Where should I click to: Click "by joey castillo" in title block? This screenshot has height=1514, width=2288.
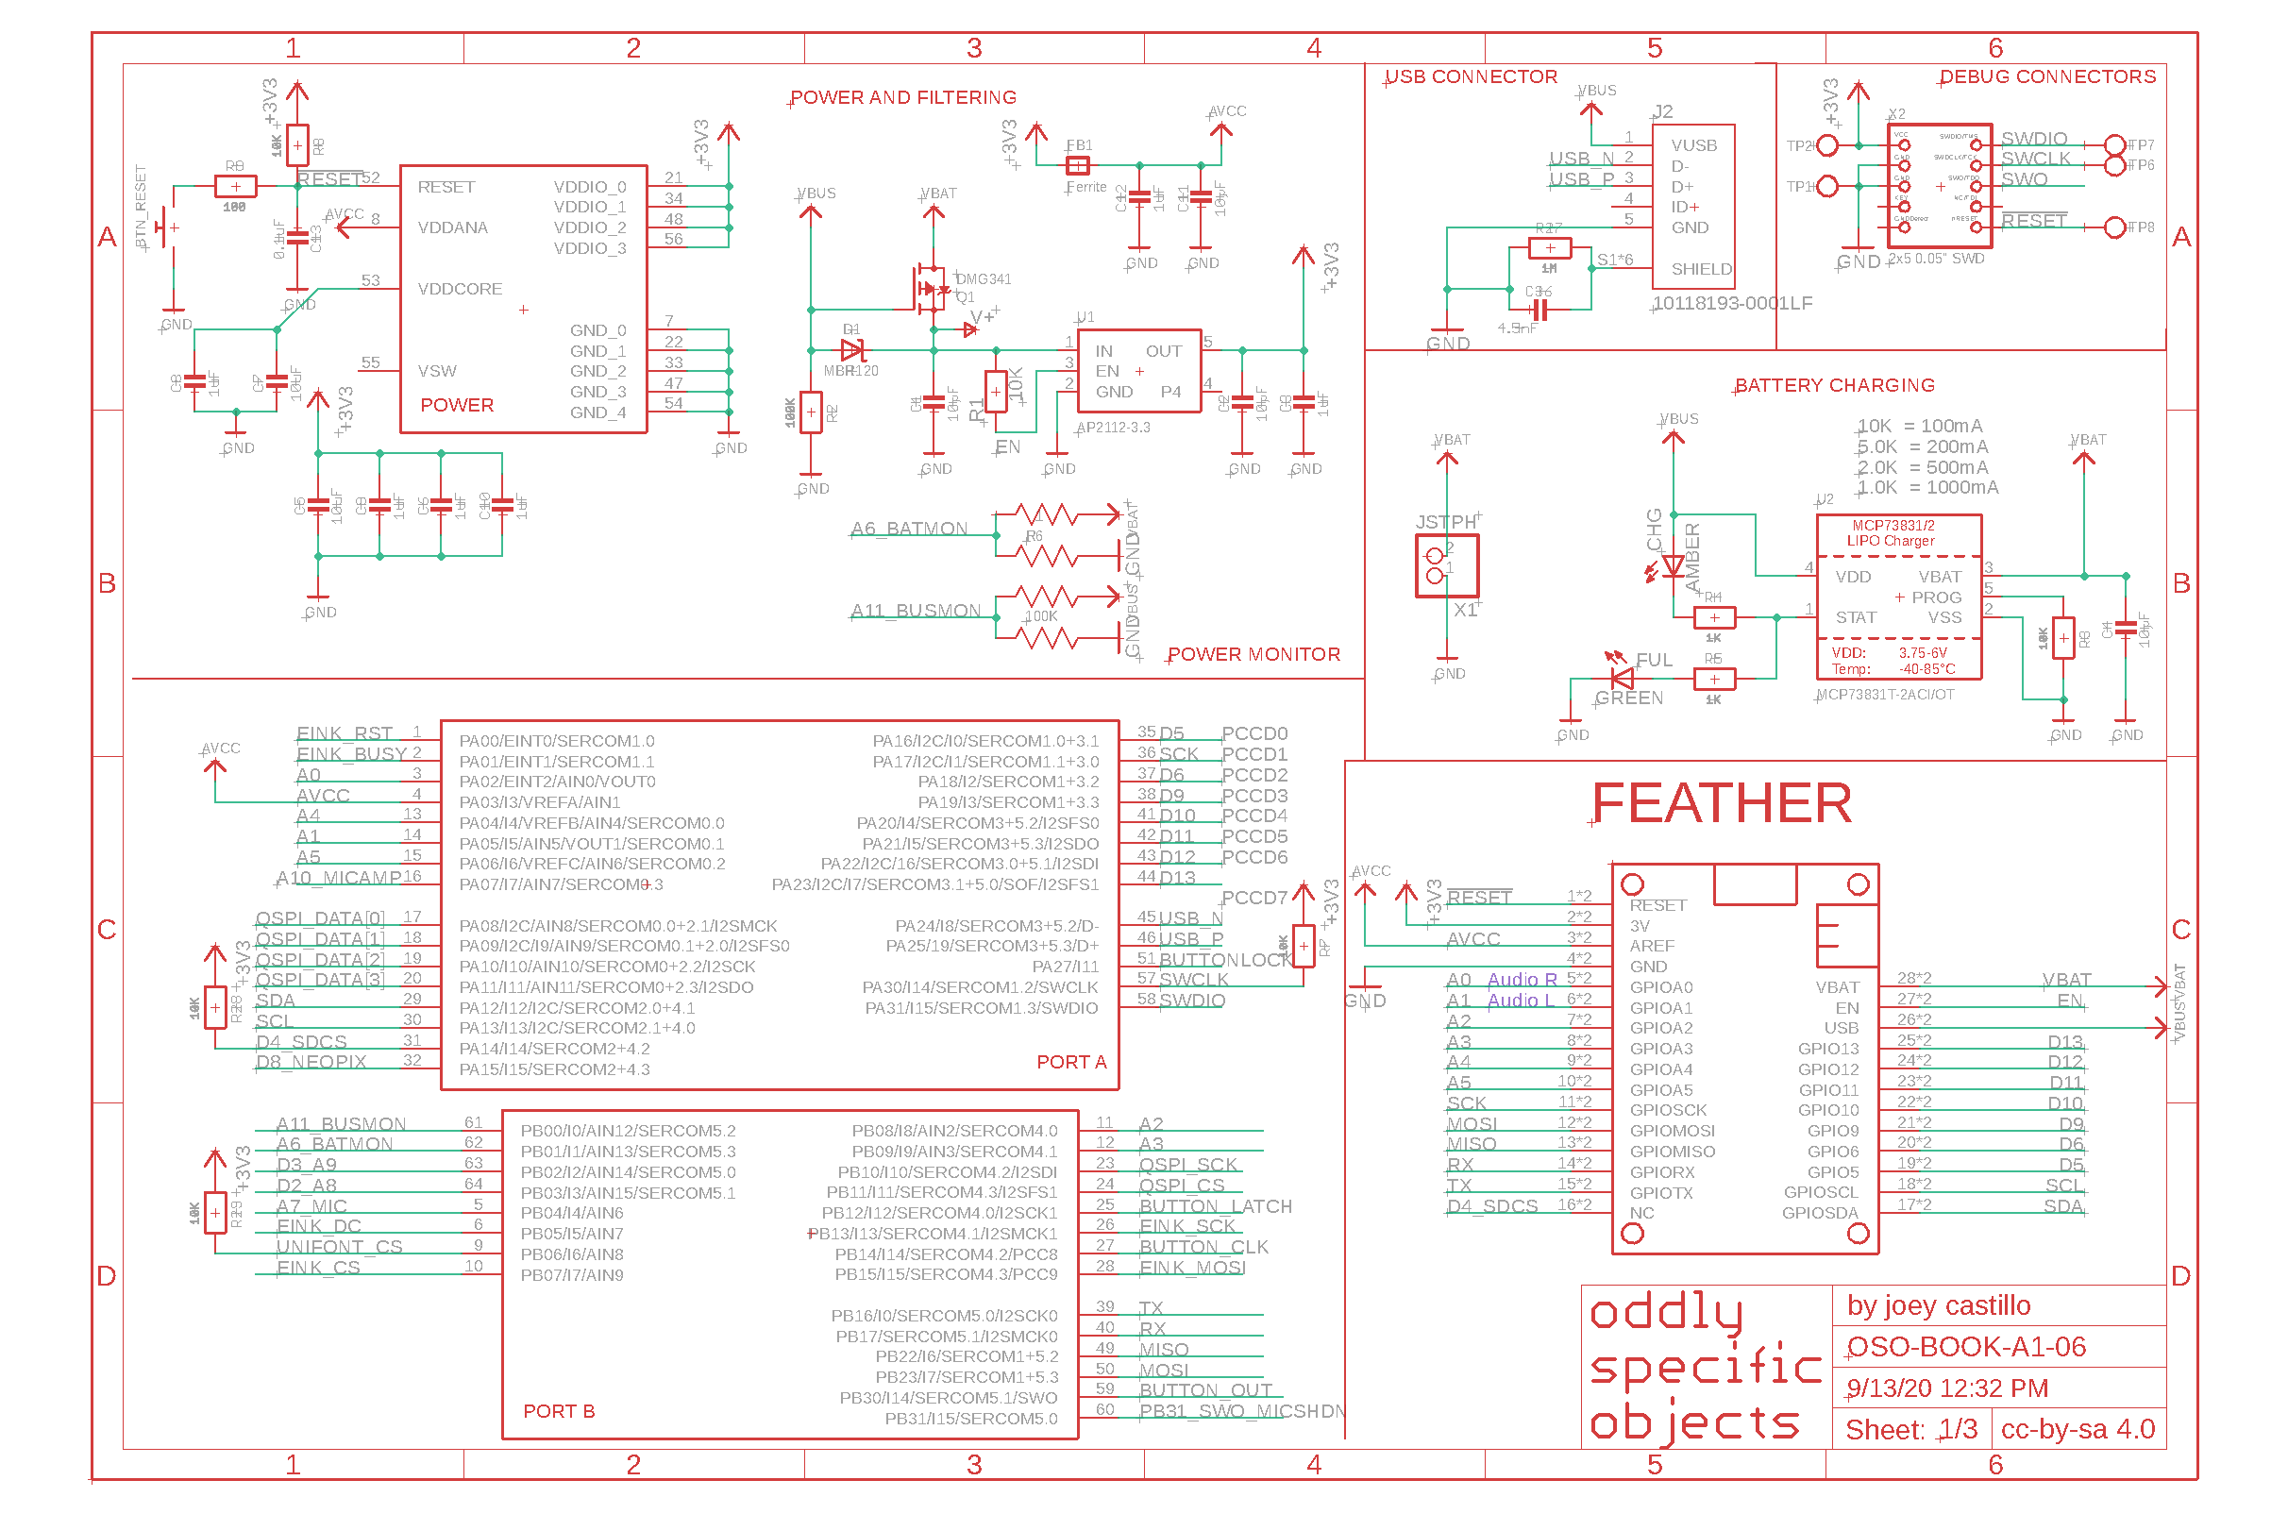[x=1938, y=1304]
